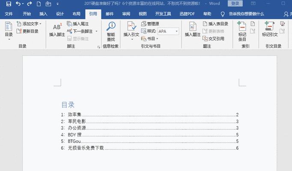292x171 pixels.
Task: Redo the last action
Action: tap(30, 3)
